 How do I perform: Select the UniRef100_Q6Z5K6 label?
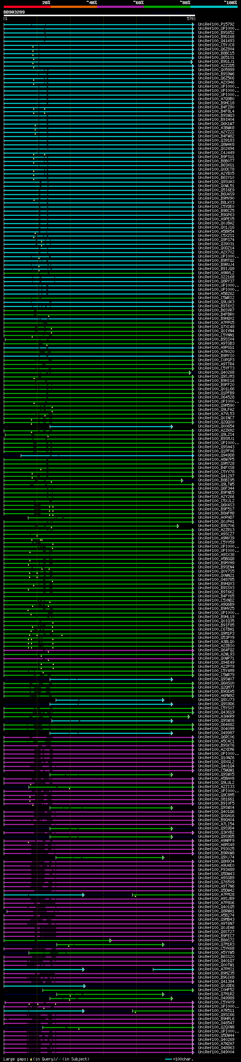pos(216,78)
